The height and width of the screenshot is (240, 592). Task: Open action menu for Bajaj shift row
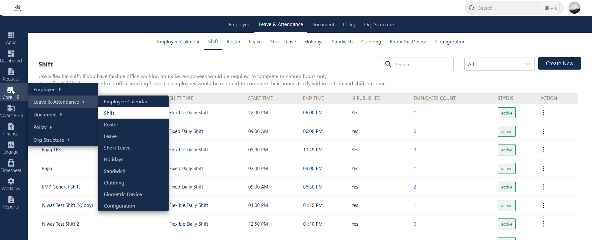pos(543,169)
